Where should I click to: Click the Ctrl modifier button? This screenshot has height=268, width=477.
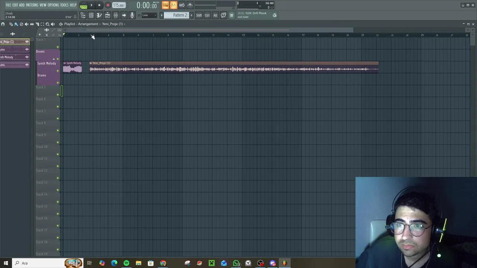pyautogui.click(x=207, y=15)
